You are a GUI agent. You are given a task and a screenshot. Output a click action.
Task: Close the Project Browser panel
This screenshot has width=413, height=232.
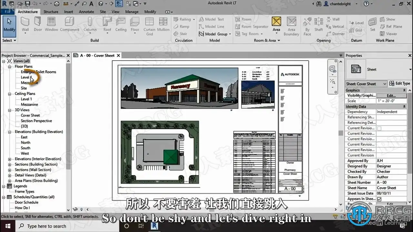[68, 55]
